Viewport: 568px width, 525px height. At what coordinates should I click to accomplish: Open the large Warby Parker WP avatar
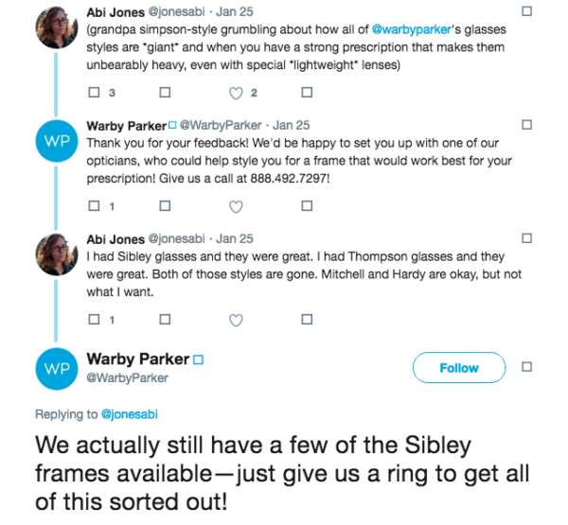[57, 369]
